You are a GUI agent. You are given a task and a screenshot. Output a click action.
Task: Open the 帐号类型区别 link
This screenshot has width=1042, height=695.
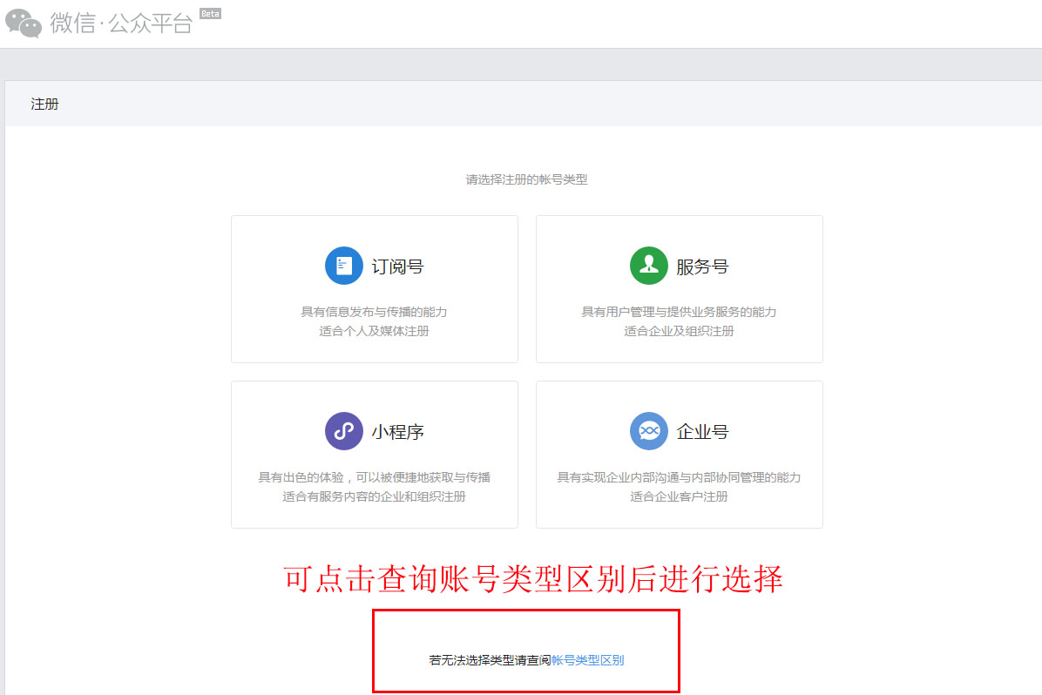click(x=587, y=660)
